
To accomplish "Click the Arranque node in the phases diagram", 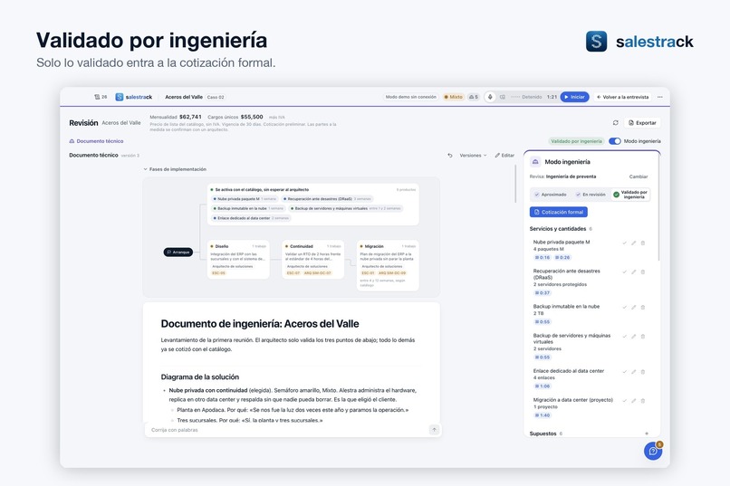I will [x=178, y=253].
